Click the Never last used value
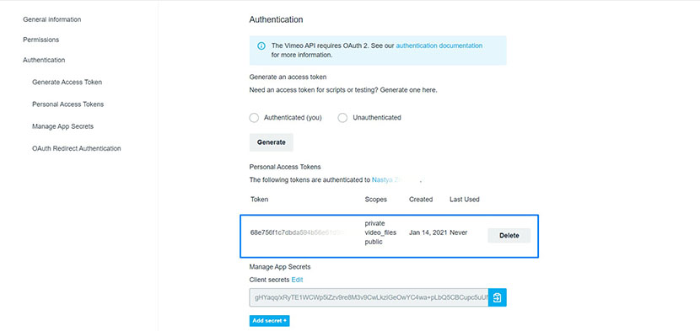 (x=459, y=232)
